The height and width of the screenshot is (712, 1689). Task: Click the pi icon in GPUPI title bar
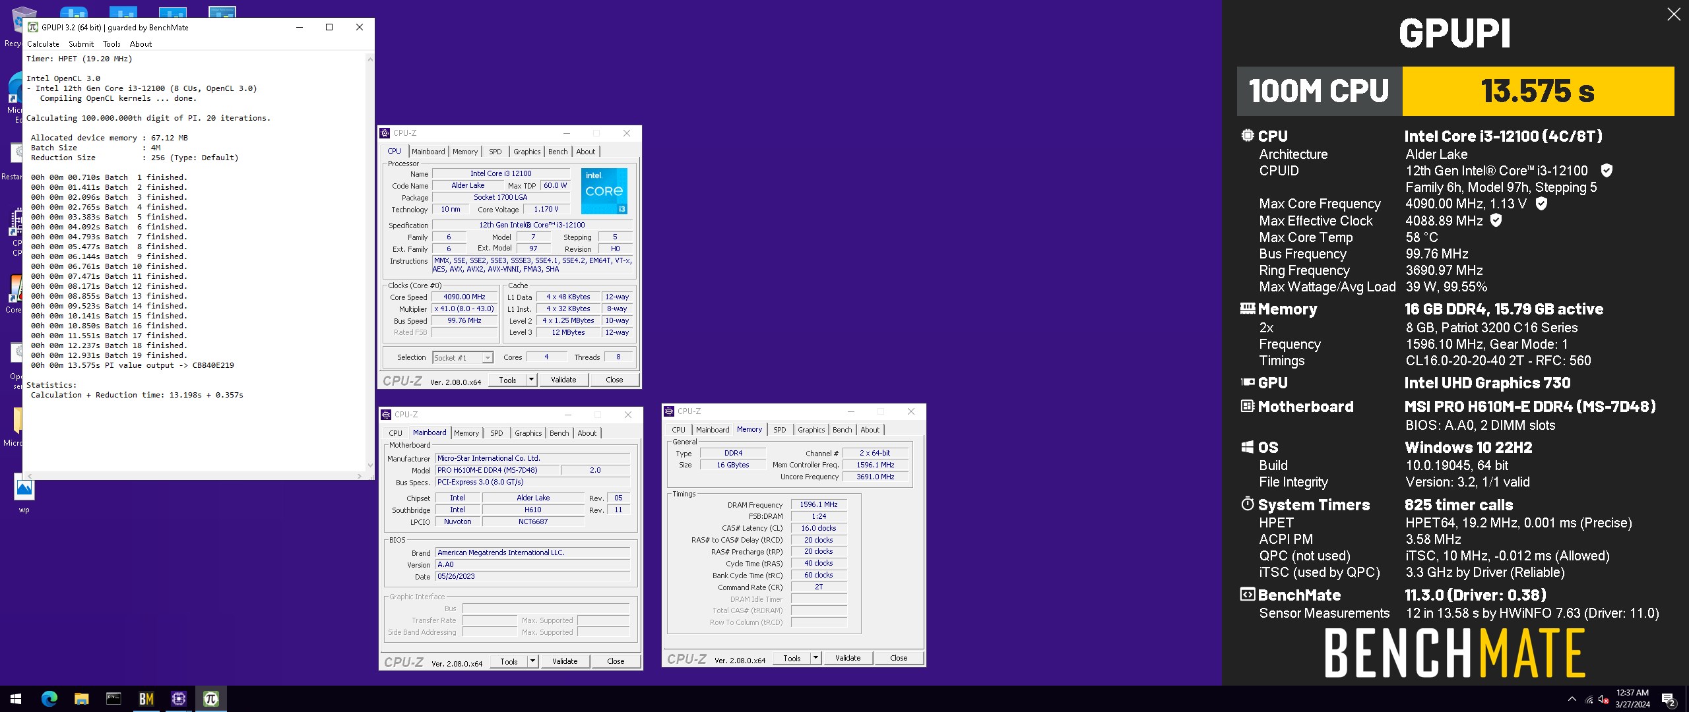tap(32, 27)
